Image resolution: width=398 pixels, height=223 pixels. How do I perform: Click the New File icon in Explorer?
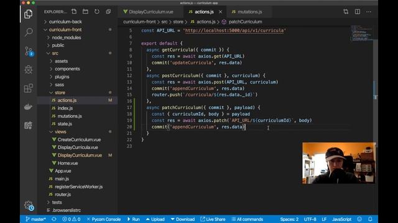[74, 12]
